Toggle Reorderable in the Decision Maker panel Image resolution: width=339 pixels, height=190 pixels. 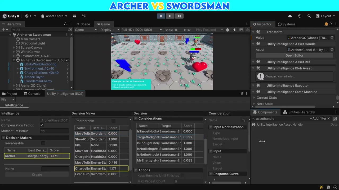[x=113, y=121]
